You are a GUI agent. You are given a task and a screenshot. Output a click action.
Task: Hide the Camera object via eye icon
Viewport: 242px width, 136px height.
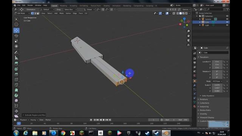click(227, 19)
